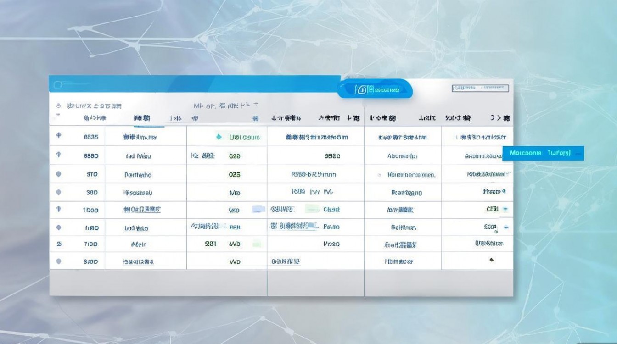Click the "STO" cell
The height and width of the screenshot is (344, 617).
click(92, 175)
